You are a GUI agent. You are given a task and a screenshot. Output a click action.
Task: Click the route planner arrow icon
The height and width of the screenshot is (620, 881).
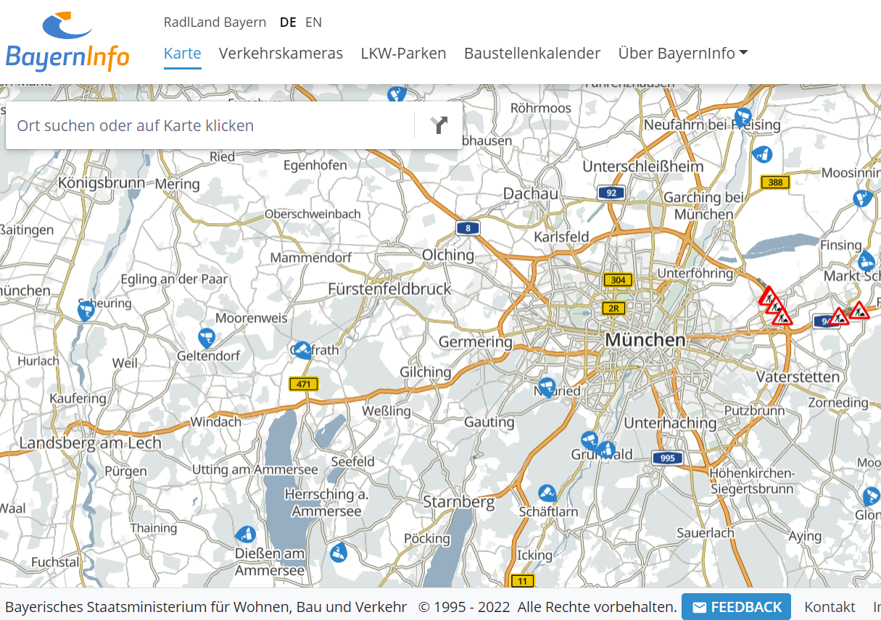439,125
